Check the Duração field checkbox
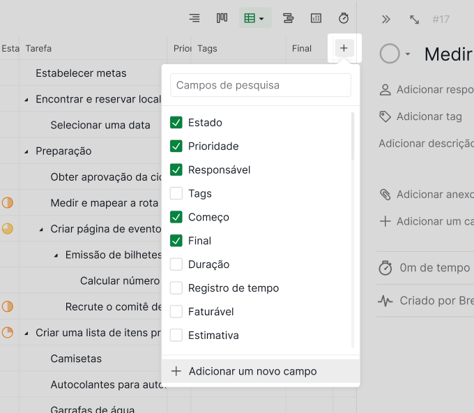The height and width of the screenshot is (413, 474). [176, 264]
